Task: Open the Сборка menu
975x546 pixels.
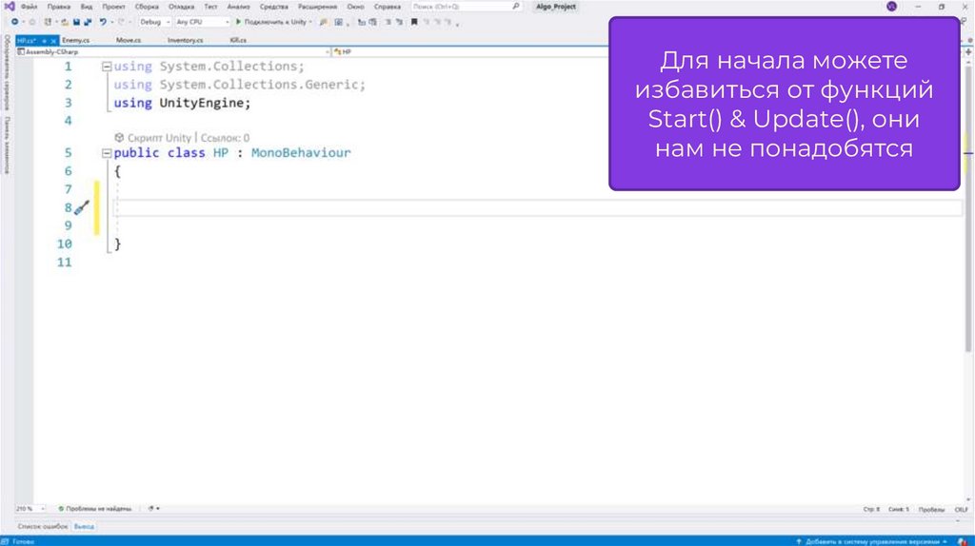Action: pos(147,7)
